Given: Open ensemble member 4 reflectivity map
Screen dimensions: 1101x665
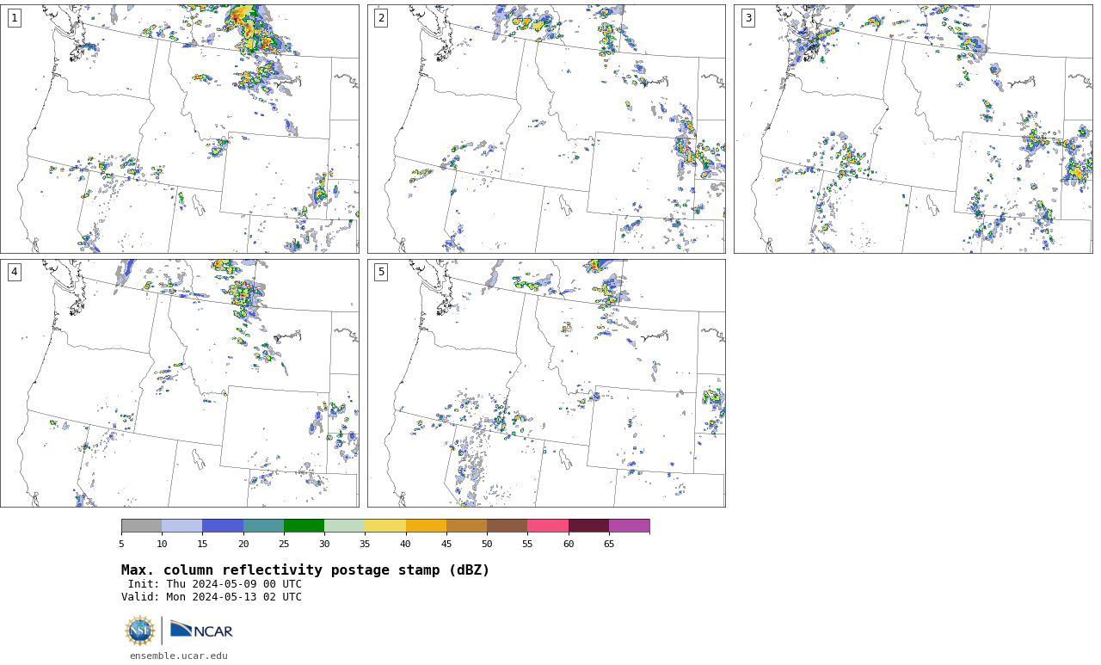Looking at the screenshot, I should click(180, 383).
